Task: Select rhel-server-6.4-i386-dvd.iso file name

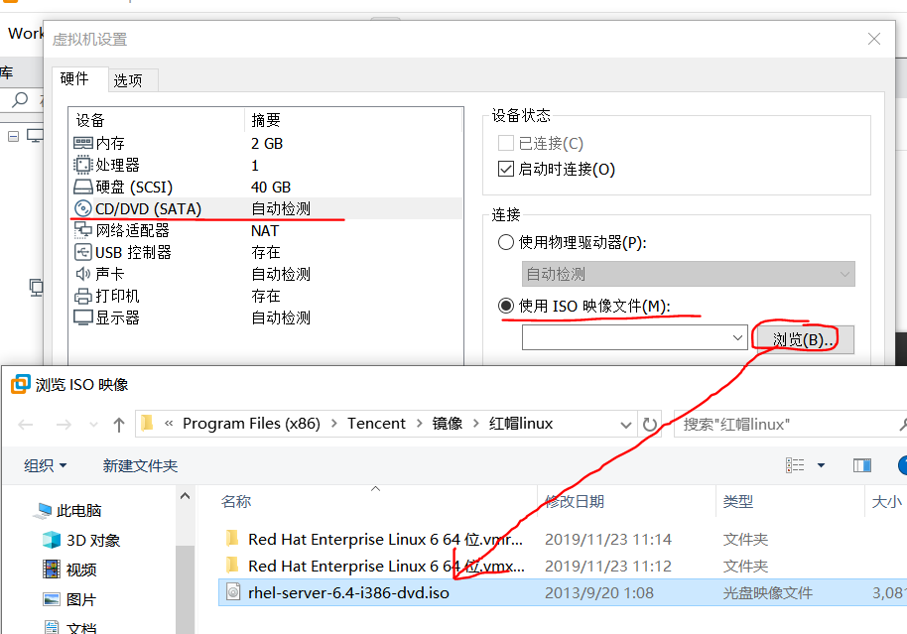Action: 348,592
